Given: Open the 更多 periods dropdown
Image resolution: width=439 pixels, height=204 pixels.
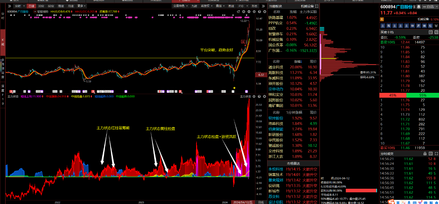Looking at the screenshot, I should point(81,6).
